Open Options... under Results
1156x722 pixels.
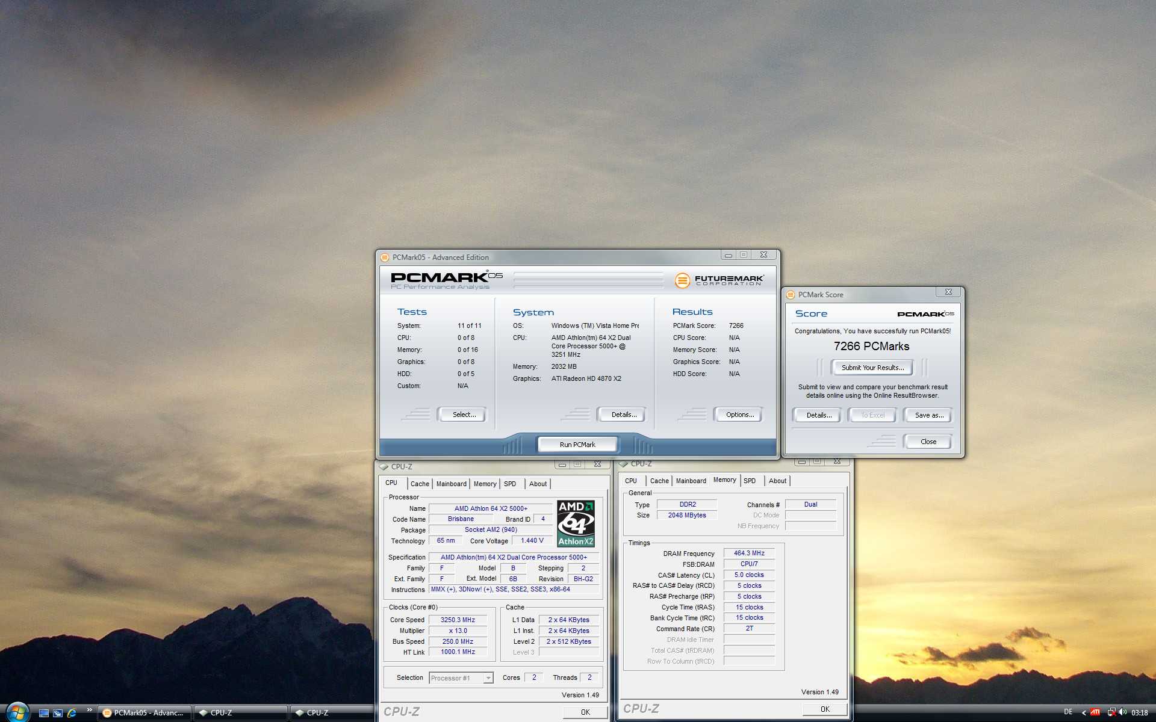tap(739, 415)
